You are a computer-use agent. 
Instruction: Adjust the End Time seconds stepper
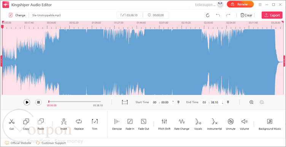coord(222,102)
